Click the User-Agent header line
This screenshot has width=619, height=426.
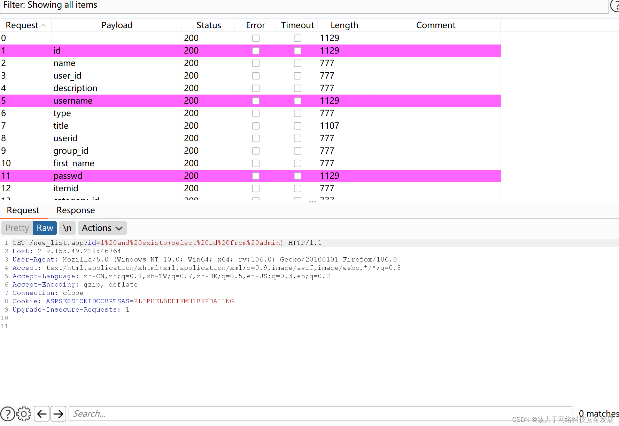pos(204,259)
